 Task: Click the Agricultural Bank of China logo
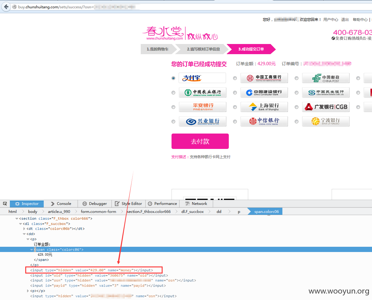(202, 92)
